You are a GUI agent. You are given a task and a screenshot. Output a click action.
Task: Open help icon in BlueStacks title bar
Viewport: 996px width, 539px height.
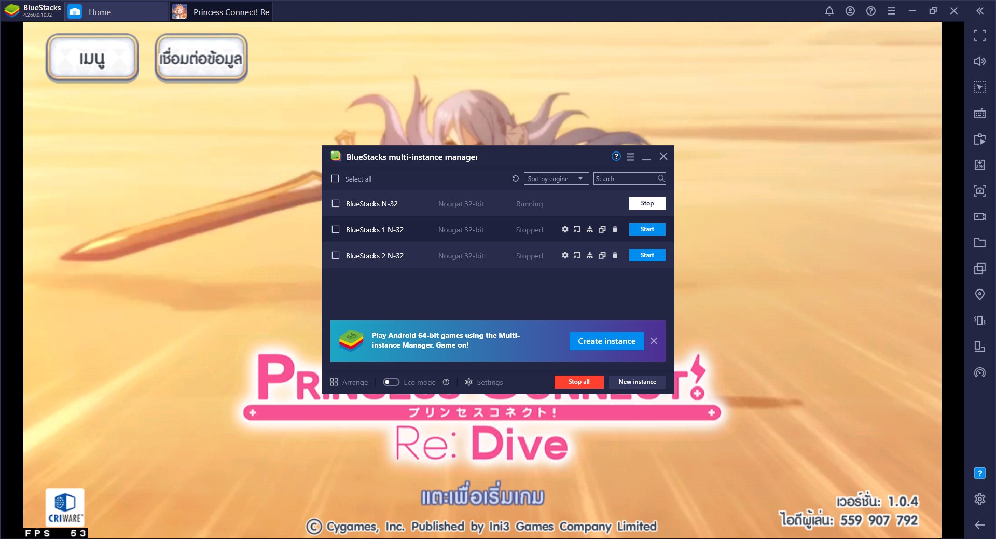[x=871, y=11]
